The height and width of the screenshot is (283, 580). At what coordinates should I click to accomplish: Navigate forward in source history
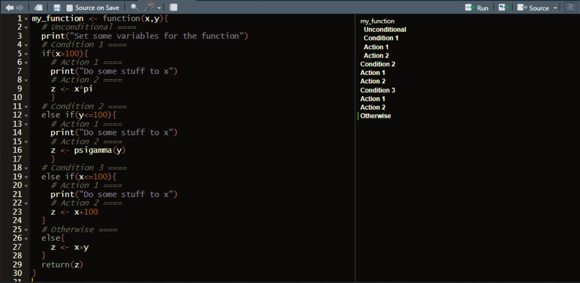pos(18,7)
